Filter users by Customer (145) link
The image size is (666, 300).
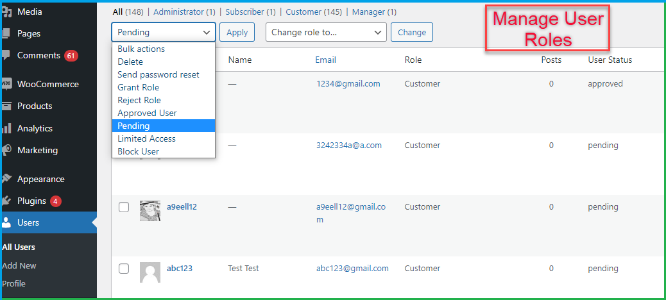[x=314, y=12]
